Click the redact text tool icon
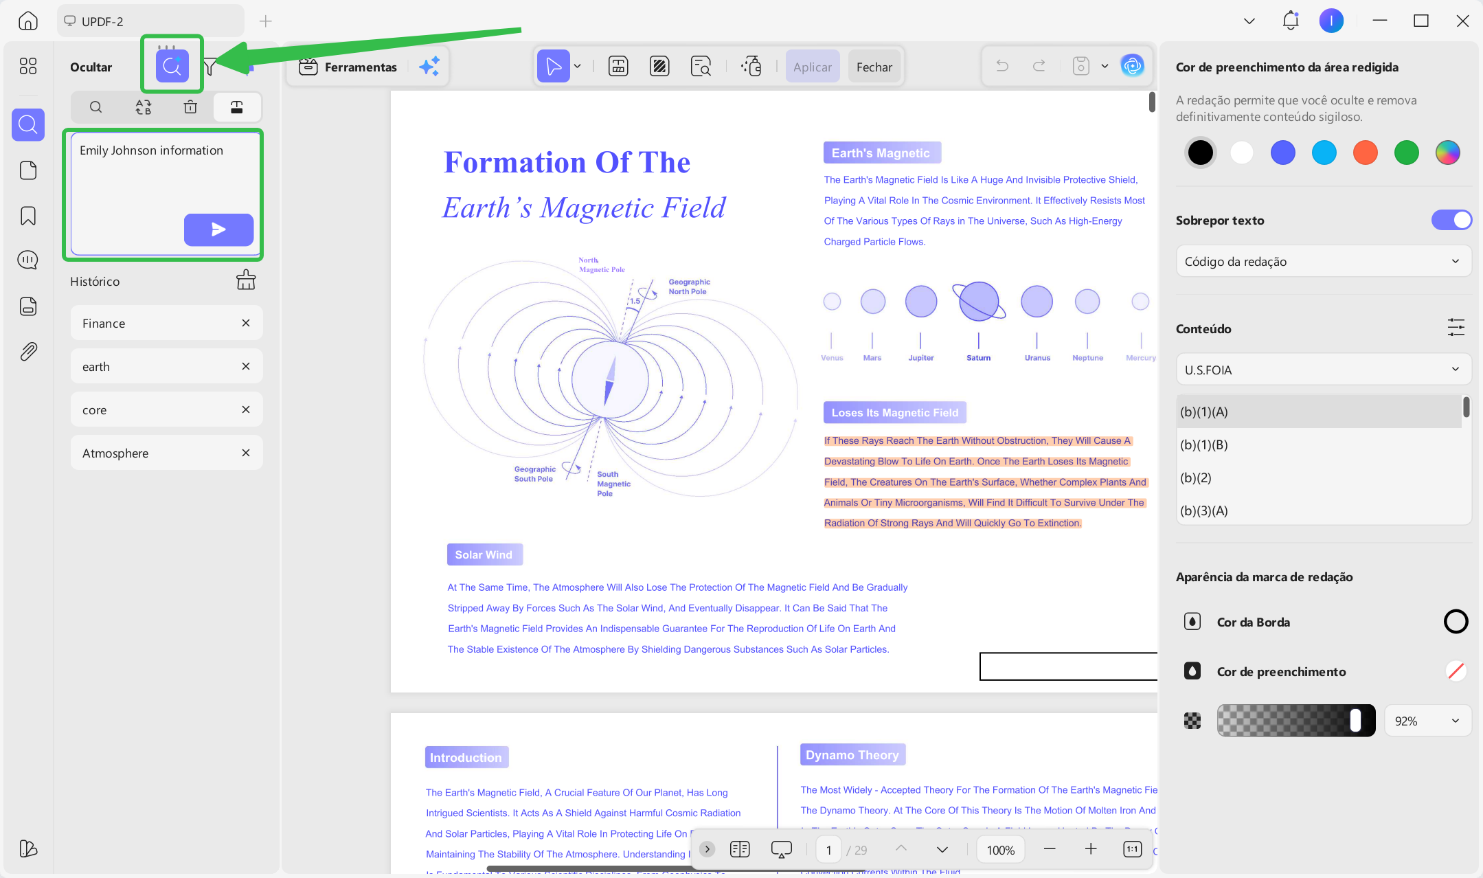 pos(618,67)
